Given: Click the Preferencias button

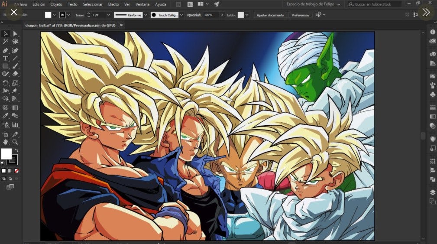Looking at the screenshot, I should click(x=300, y=15).
